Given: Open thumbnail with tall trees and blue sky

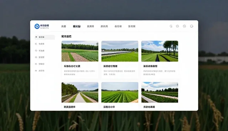Looking at the screenshot, I should click(160, 51).
